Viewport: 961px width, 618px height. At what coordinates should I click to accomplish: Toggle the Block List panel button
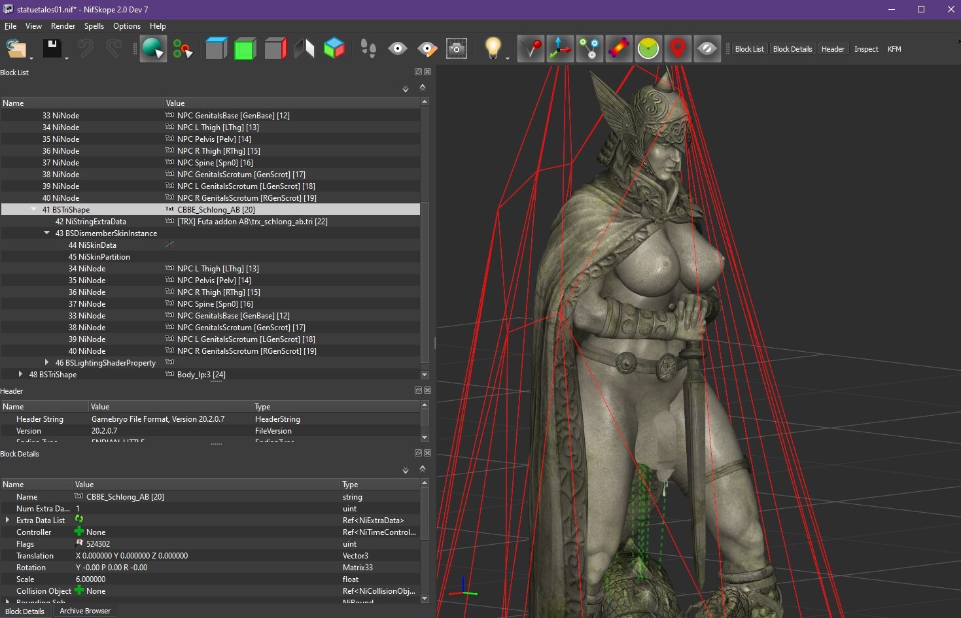(x=749, y=49)
